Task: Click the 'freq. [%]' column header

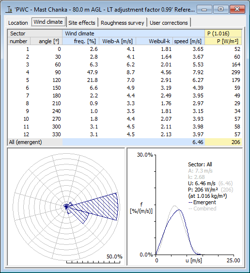Action: 81,41
